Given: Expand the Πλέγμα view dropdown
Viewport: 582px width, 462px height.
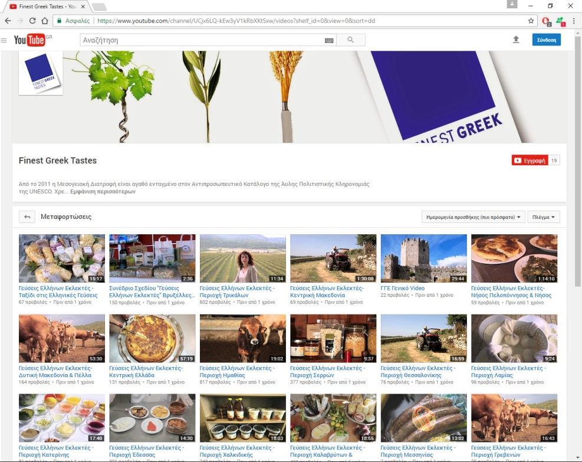Looking at the screenshot, I should [x=544, y=217].
